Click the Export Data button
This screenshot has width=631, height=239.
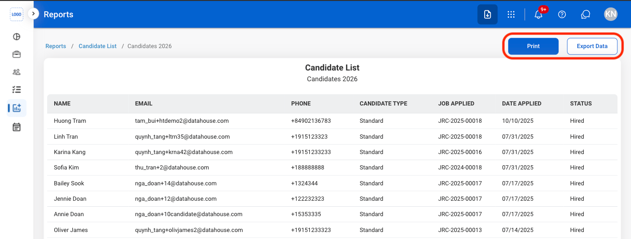(592, 46)
